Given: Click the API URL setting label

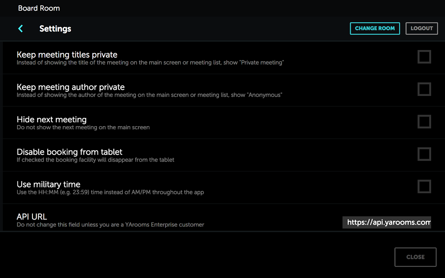Looking at the screenshot, I should coord(32,217).
